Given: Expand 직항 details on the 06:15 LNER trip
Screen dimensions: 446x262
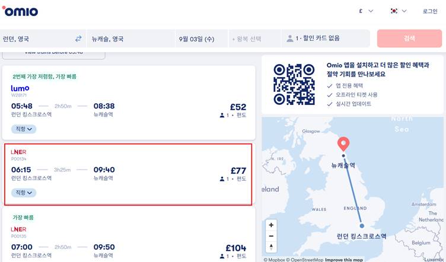Looking at the screenshot, I should click(24, 193).
